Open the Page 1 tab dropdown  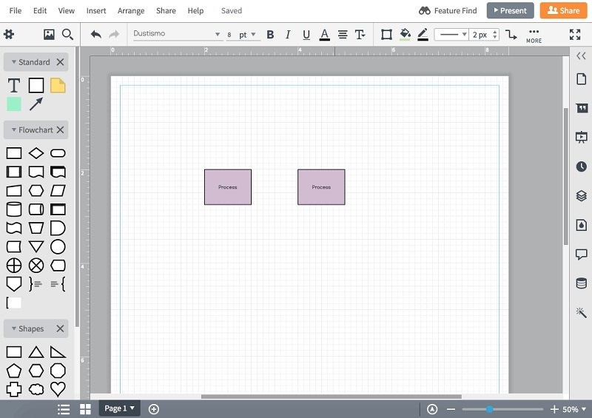[119, 408]
